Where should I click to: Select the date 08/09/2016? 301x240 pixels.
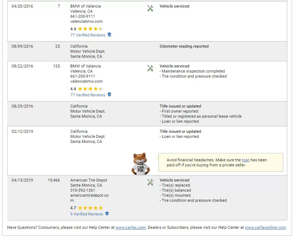22,46
